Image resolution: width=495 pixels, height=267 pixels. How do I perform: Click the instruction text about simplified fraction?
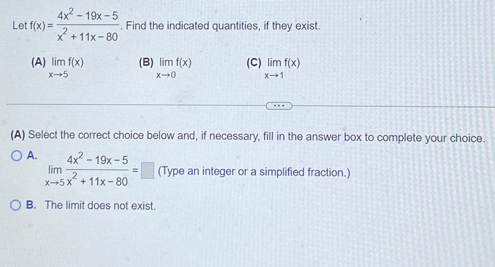(x=253, y=171)
